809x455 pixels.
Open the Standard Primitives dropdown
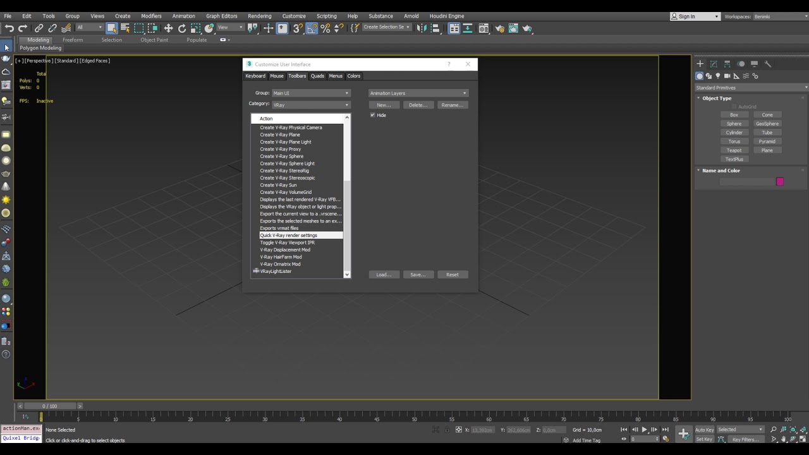point(751,88)
